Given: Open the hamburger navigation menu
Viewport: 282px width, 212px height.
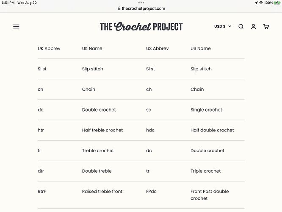Looking at the screenshot, I should (x=16, y=26).
